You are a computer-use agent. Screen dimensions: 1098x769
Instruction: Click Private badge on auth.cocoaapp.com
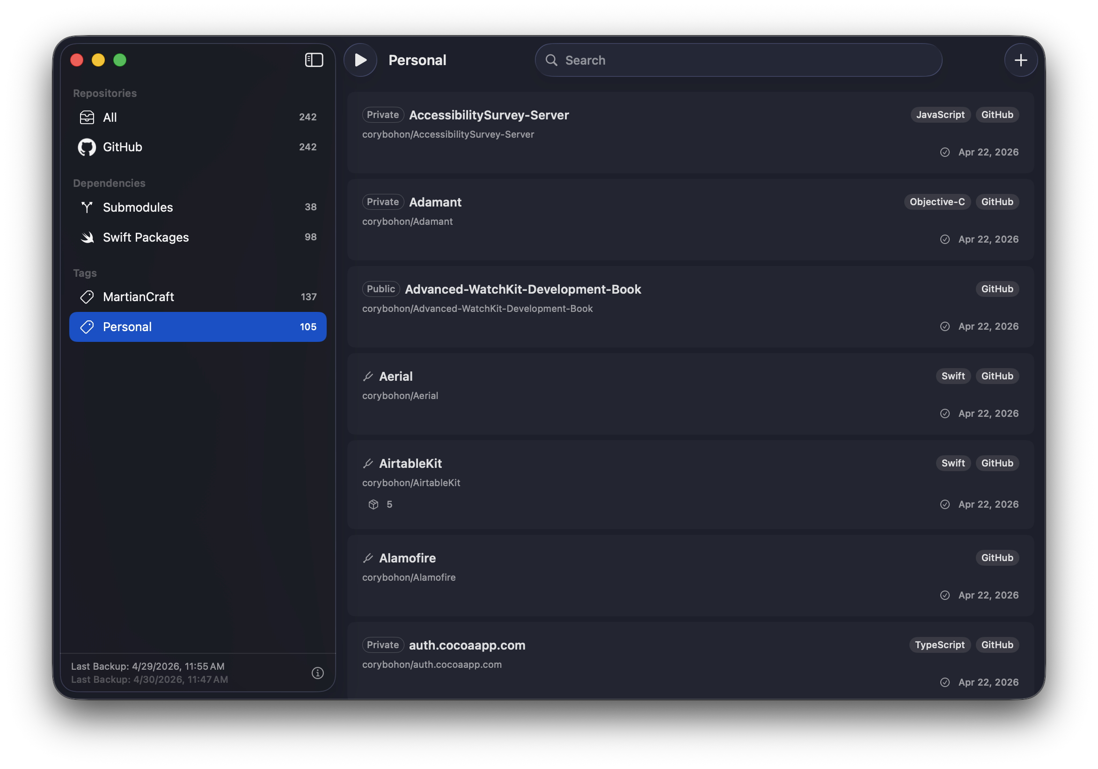(x=383, y=645)
